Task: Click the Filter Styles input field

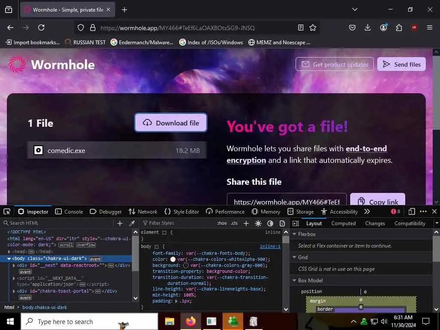Action: point(178,223)
